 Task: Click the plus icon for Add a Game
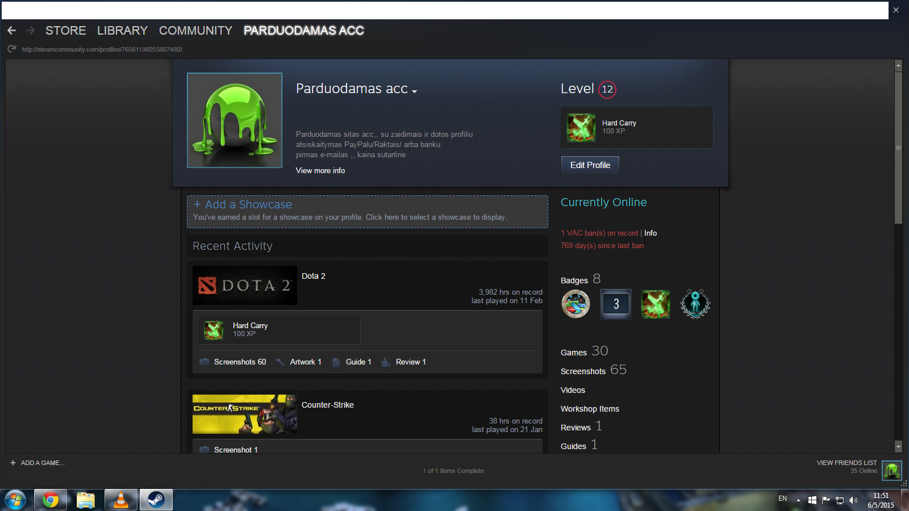tap(13, 463)
